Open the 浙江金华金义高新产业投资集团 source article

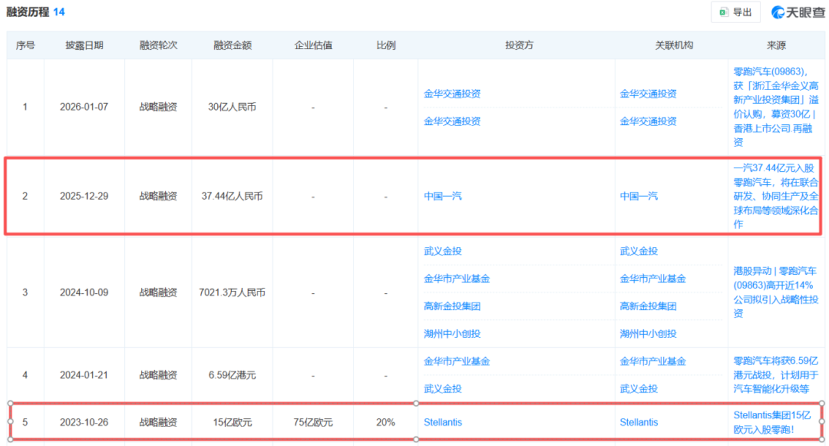(775, 107)
